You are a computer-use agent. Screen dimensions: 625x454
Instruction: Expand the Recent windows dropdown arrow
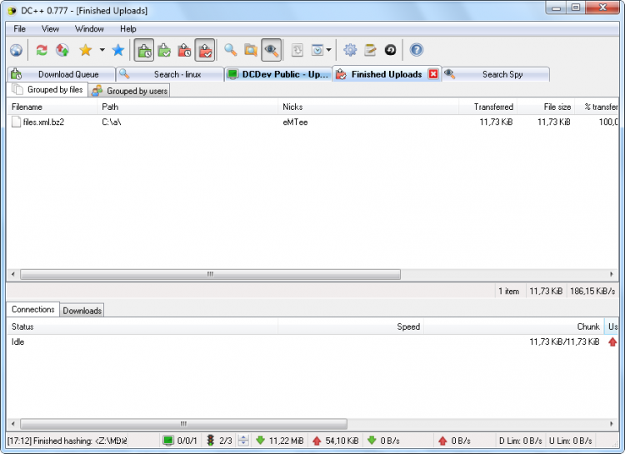coord(328,50)
